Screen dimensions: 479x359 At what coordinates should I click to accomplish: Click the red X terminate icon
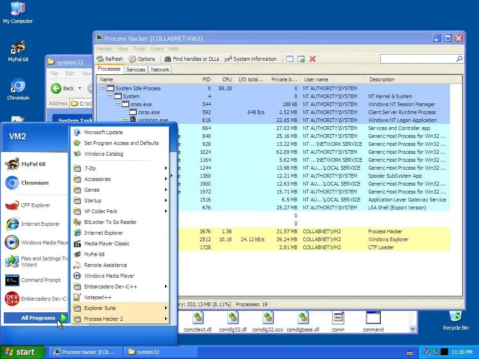click(x=312, y=59)
